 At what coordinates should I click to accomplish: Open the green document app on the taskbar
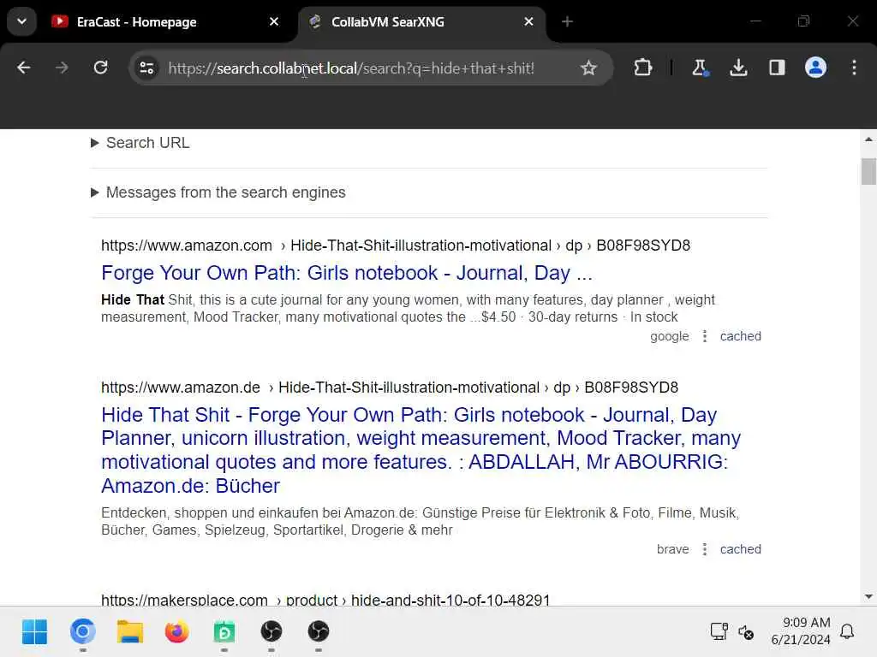click(224, 632)
